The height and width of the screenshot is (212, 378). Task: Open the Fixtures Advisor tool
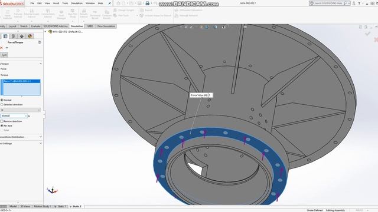click(18, 14)
